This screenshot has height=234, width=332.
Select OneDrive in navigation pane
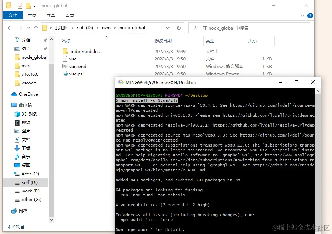coord(28,94)
